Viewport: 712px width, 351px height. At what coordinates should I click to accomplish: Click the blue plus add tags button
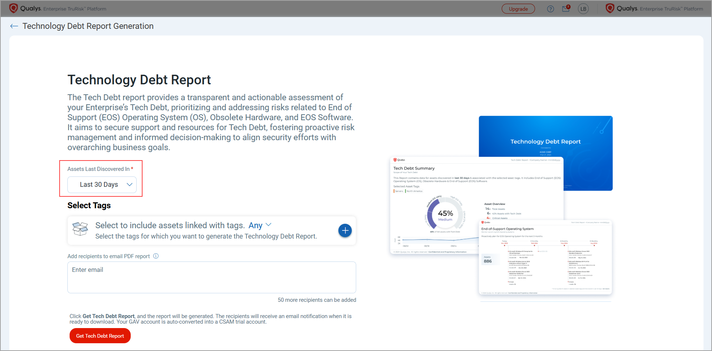[345, 231]
